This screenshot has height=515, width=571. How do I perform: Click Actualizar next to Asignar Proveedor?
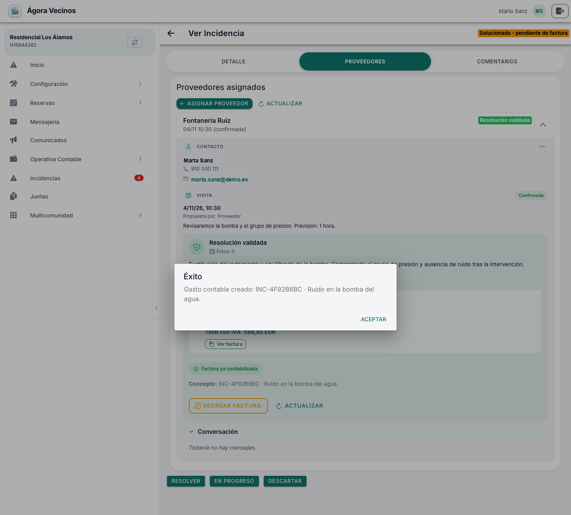280,103
